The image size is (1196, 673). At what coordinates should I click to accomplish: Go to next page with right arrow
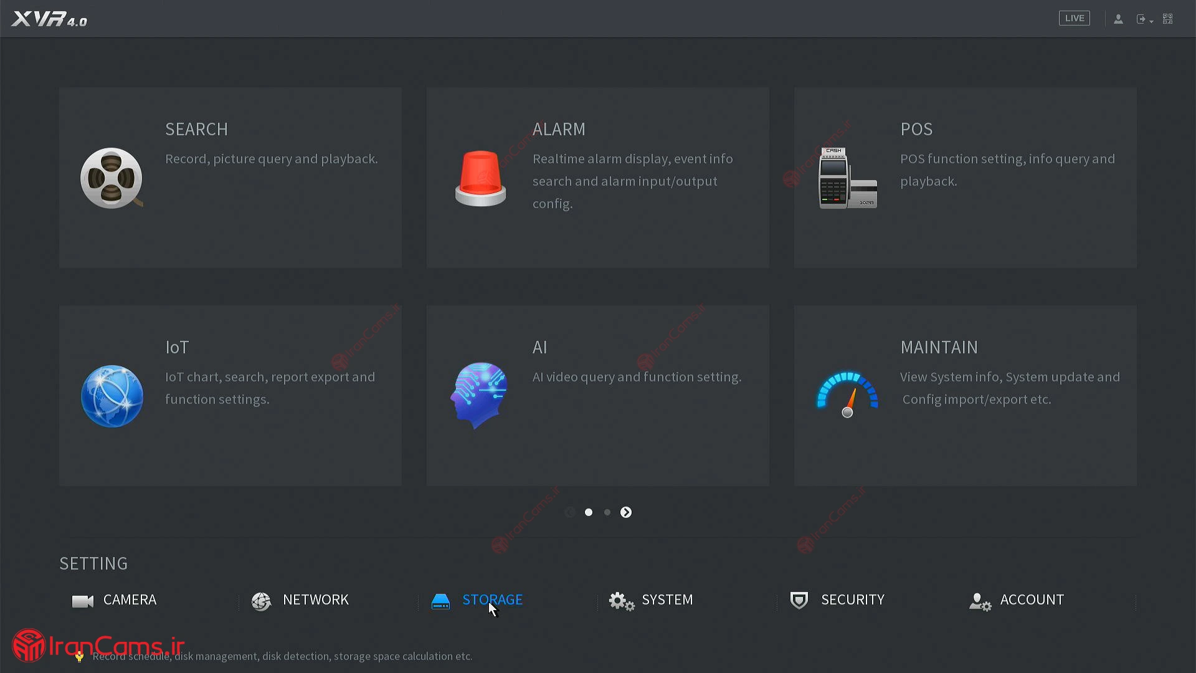(x=626, y=512)
